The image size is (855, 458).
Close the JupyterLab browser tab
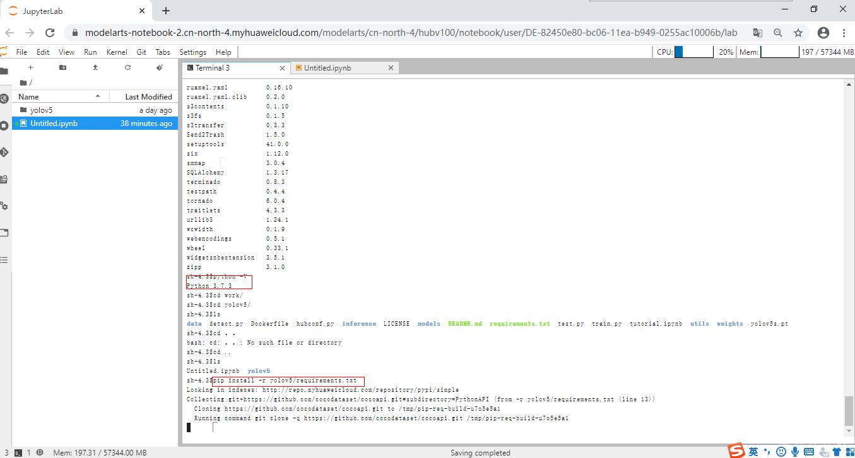(143, 11)
